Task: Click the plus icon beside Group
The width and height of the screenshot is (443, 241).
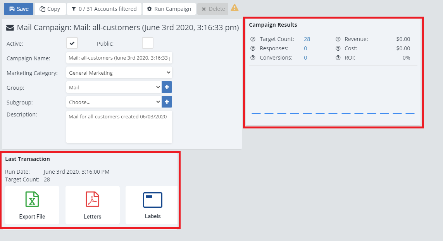Action: (167, 87)
